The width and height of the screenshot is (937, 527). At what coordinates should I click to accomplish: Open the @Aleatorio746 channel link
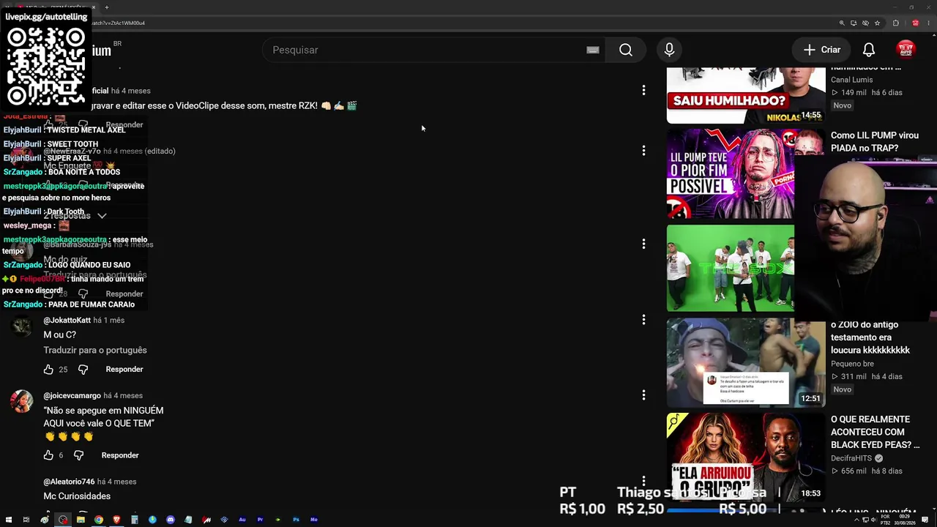69,482
